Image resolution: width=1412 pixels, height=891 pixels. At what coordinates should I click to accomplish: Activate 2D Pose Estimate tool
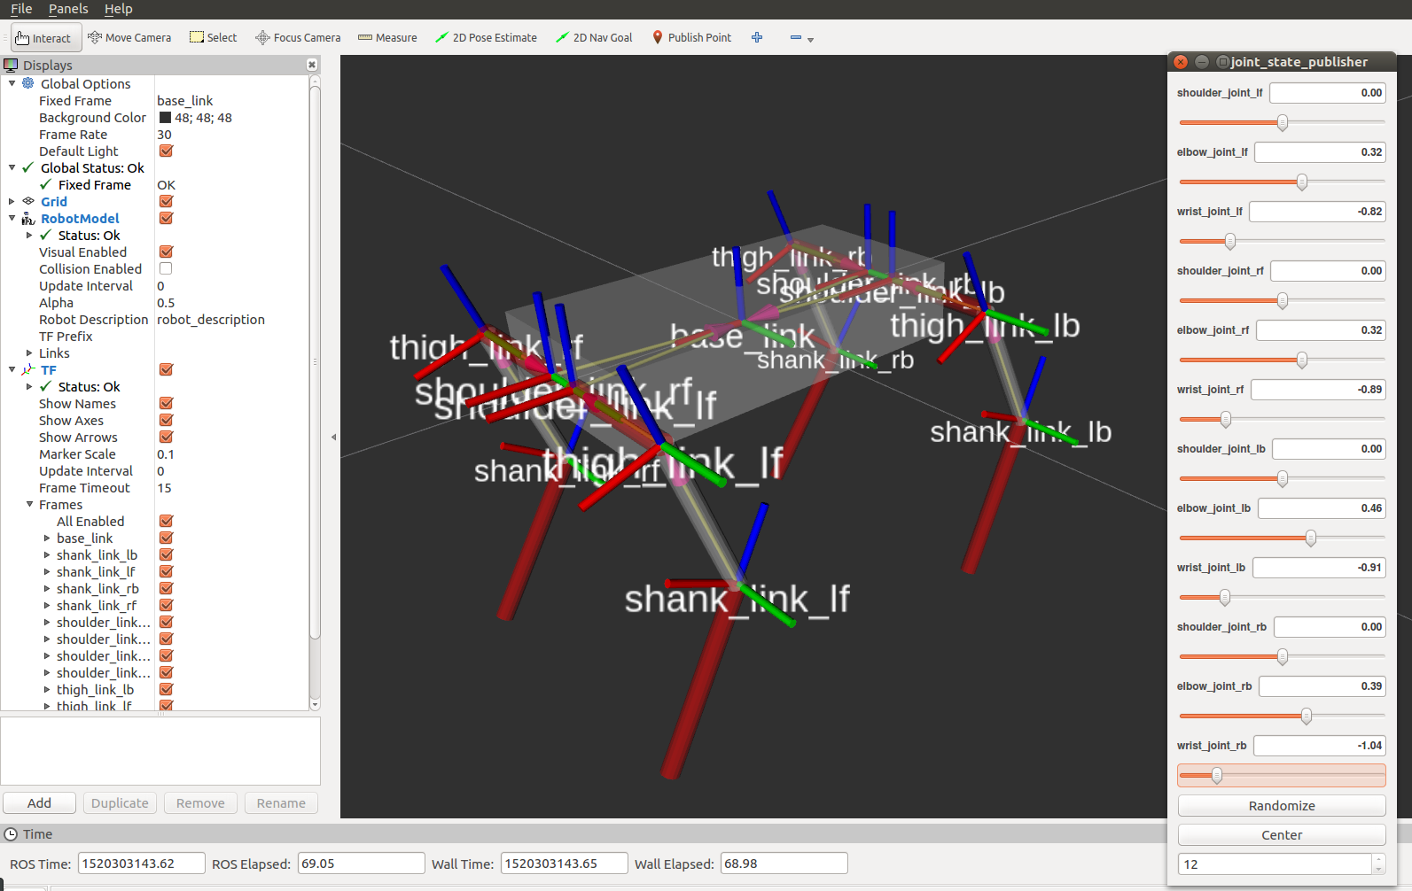[486, 37]
